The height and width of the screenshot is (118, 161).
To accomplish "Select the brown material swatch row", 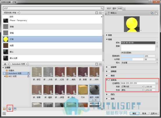I will (52, 45).
